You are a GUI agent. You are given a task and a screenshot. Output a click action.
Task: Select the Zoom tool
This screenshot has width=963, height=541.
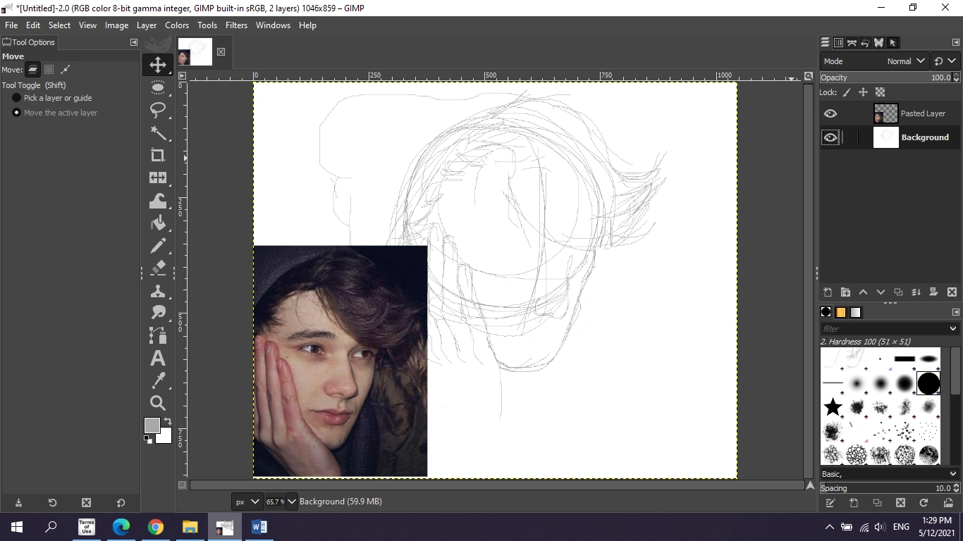click(x=157, y=403)
